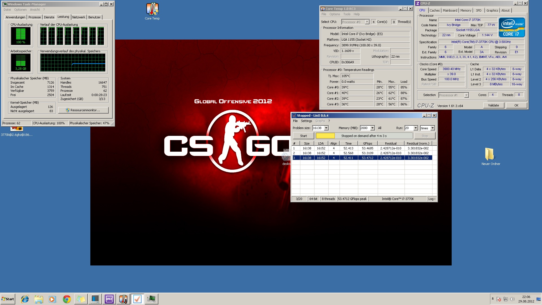Screen dimensions: 542x305
Task: Expand the Problem size dropdown in LinX
Action: (x=326, y=128)
